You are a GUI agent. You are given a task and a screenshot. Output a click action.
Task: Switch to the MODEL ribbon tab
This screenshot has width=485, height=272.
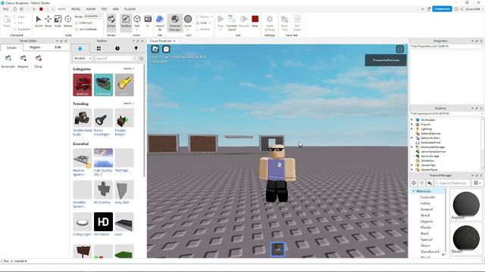tap(76, 9)
